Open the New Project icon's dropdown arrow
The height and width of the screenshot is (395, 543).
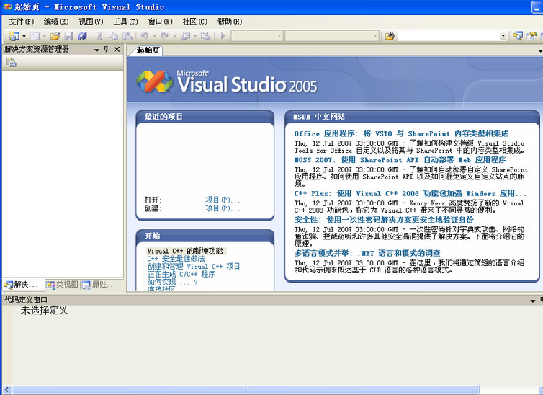coord(24,36)
